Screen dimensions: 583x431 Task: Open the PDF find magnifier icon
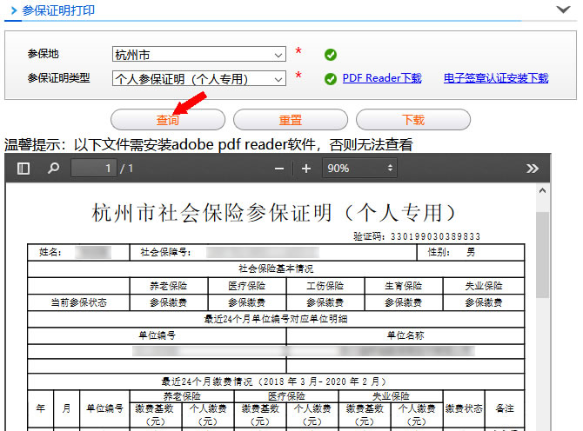point(53,169)
